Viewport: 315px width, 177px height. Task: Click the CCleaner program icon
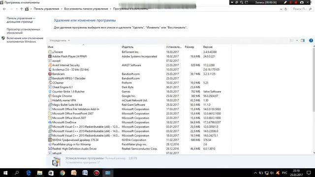pos(50,83)
